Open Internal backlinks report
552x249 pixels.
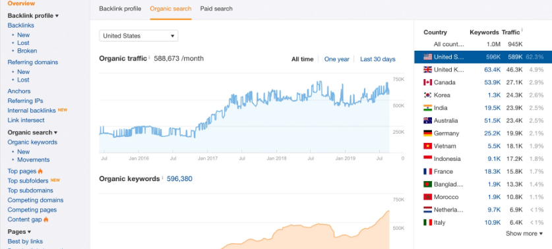(32, 111)
